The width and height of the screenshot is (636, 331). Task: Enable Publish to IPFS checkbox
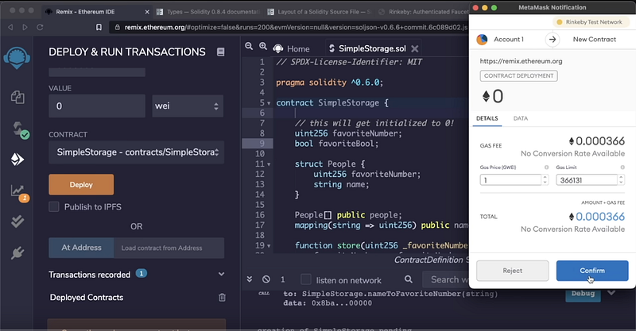(x=54, y=206)
